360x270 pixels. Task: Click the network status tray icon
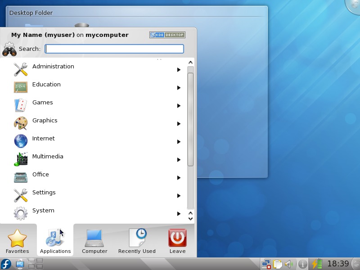[266, 264]
